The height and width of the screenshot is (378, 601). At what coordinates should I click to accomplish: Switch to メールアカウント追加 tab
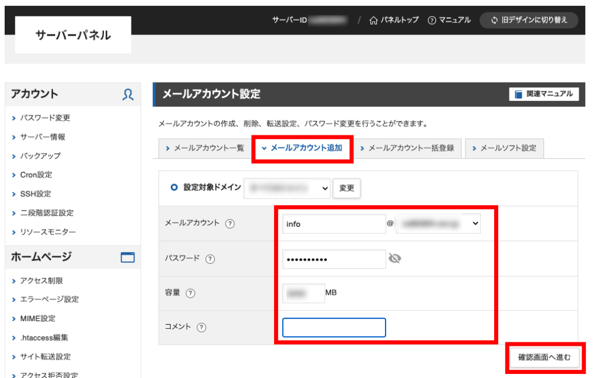[x=302, y=148]
